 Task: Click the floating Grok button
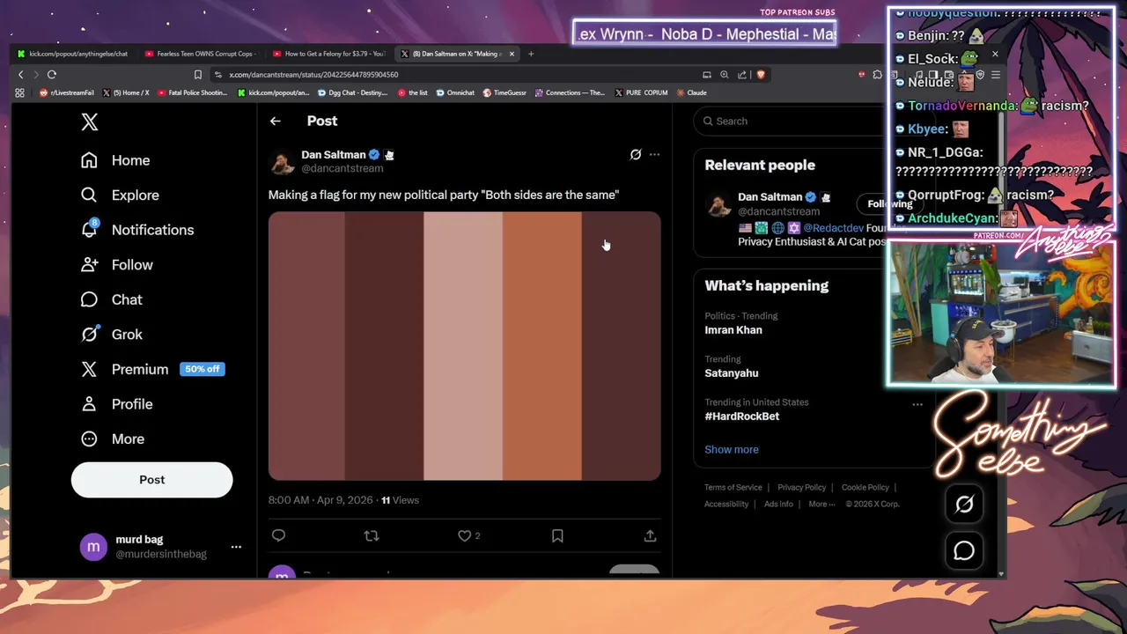964,504
